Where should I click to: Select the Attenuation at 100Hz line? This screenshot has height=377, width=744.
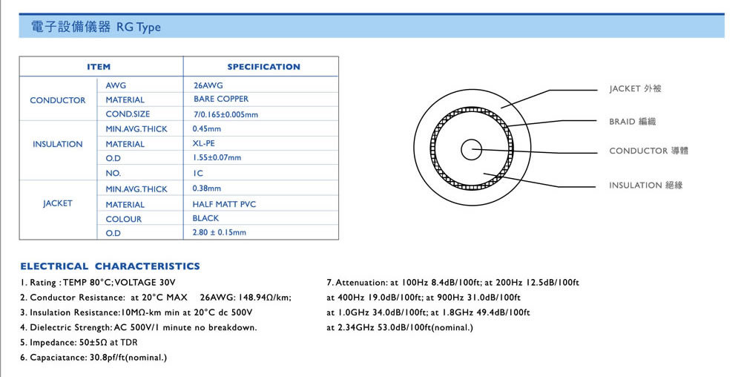tap(452, 283)
